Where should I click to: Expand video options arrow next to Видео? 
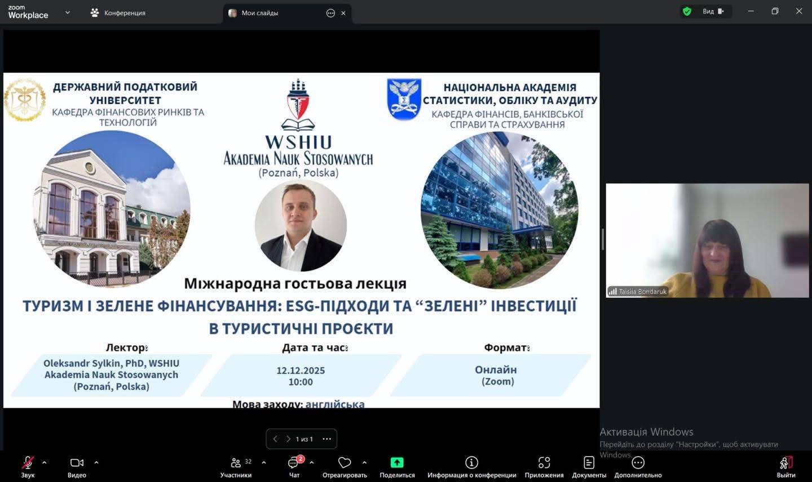tap(96, 463)
